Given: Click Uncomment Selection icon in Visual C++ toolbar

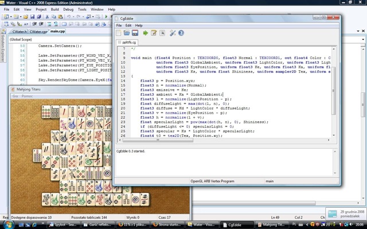Looking at the screenshot, I should tap(56, 24).
